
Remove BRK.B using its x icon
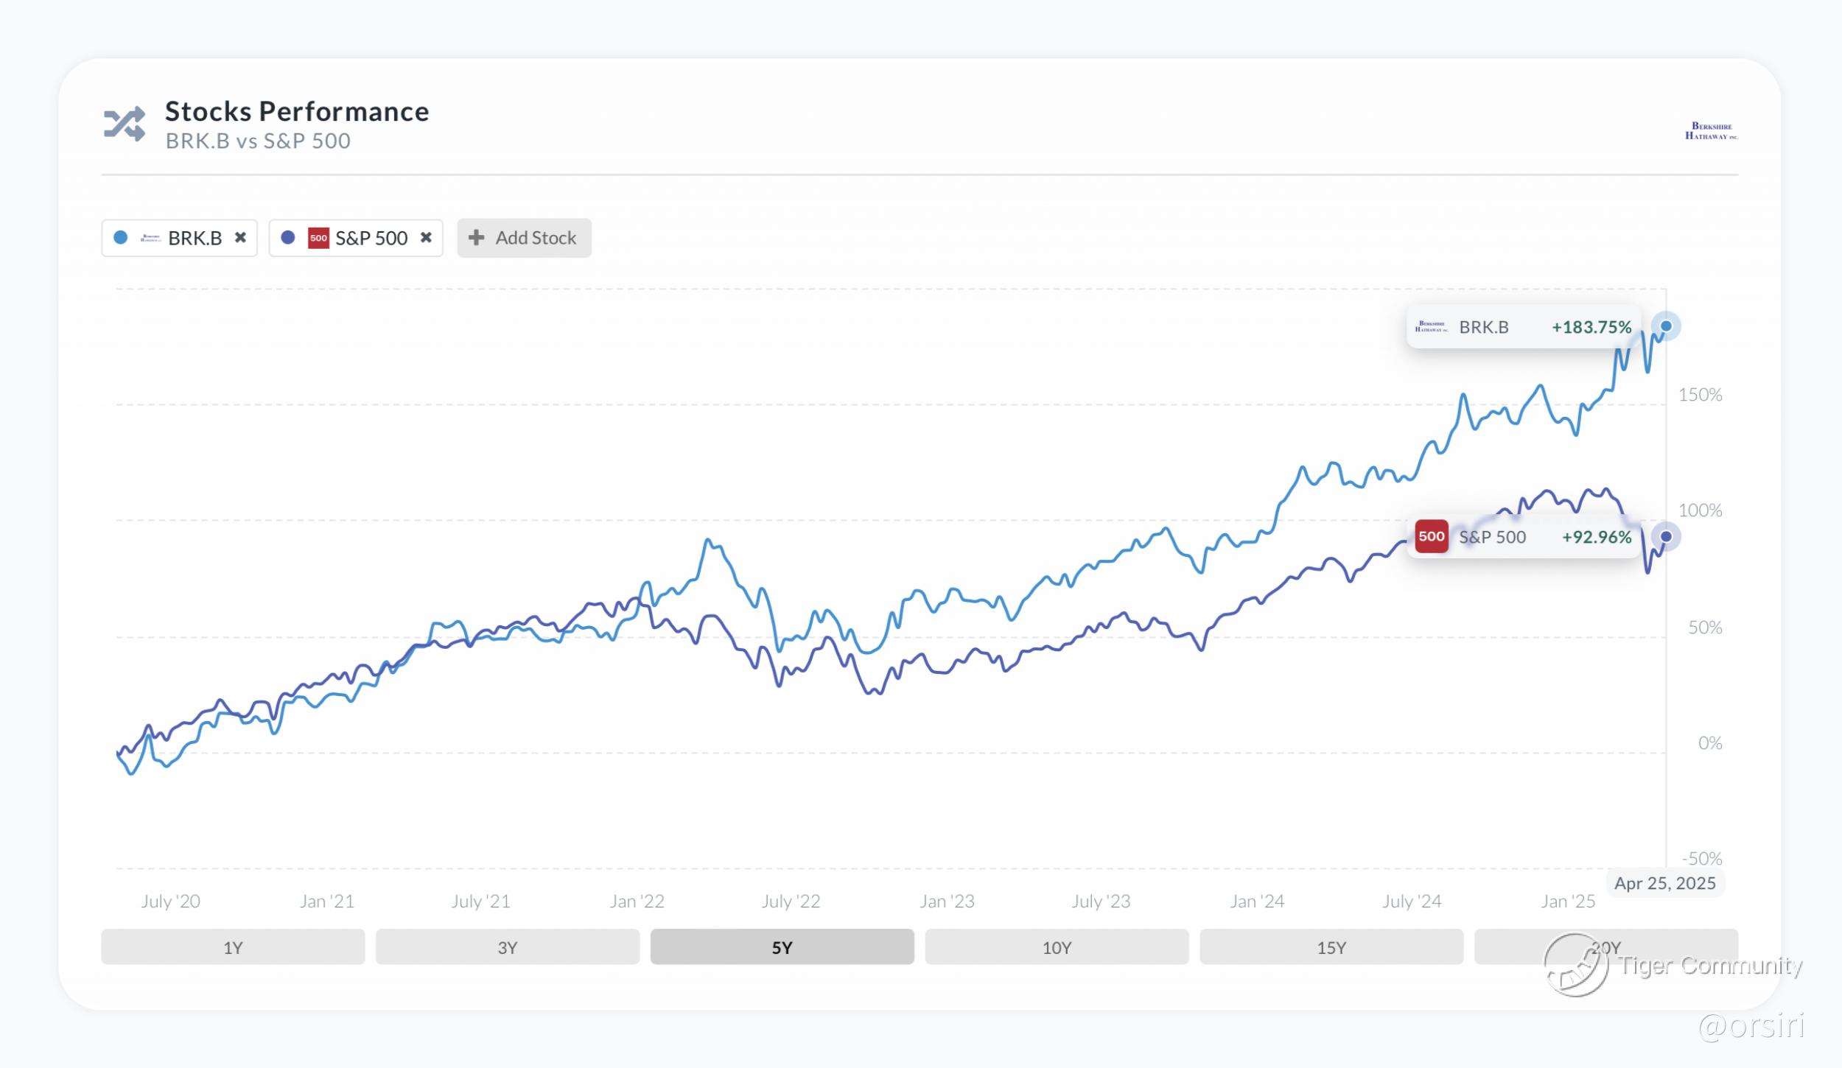[x=240, y=237]
